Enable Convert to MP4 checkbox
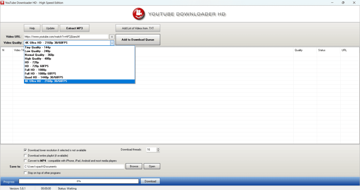This screenshot has height=190, width=360. pyautogui.click(x=25, y=161)
